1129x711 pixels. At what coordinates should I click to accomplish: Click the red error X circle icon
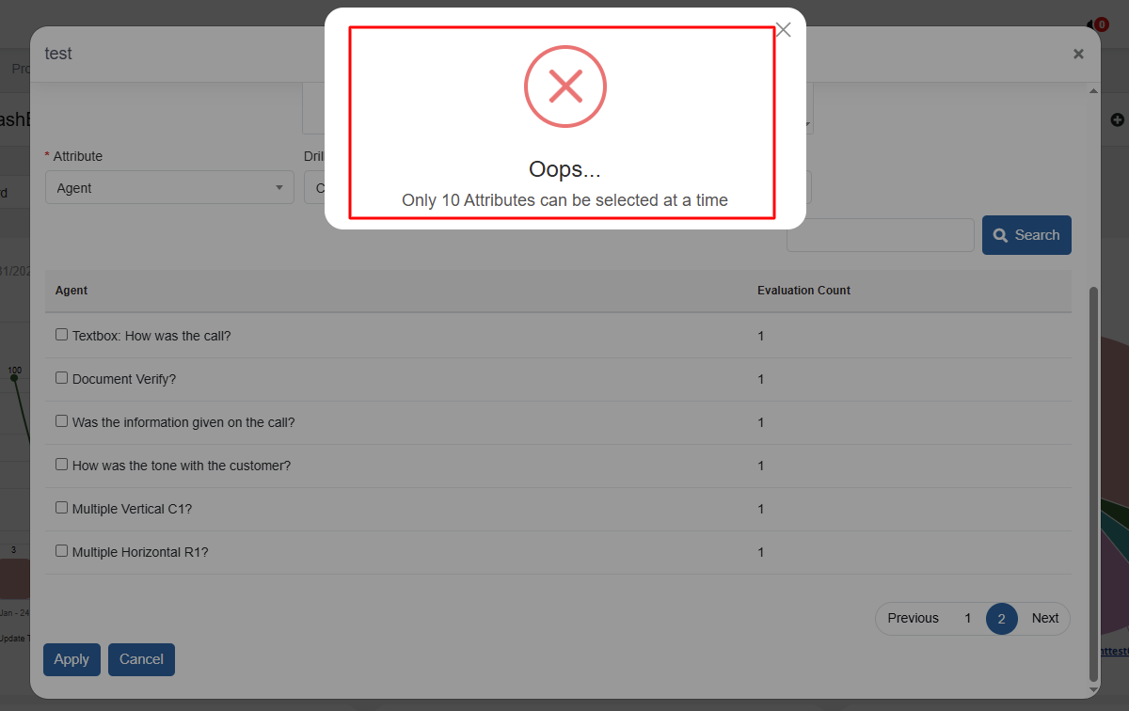coord(565,86)
